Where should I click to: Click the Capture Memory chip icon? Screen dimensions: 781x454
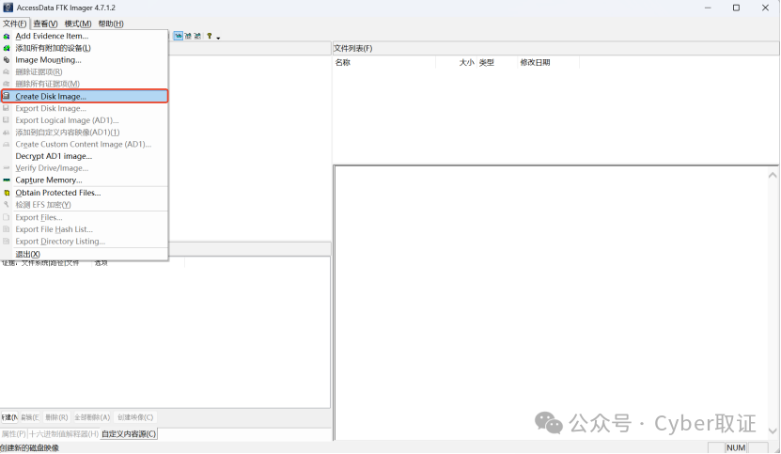[x=7, y=180]
